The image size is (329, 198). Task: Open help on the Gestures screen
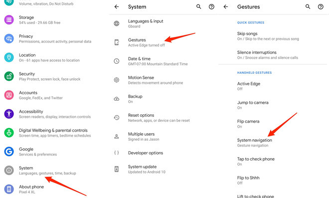pyautogui.click(x=321, y=6)
